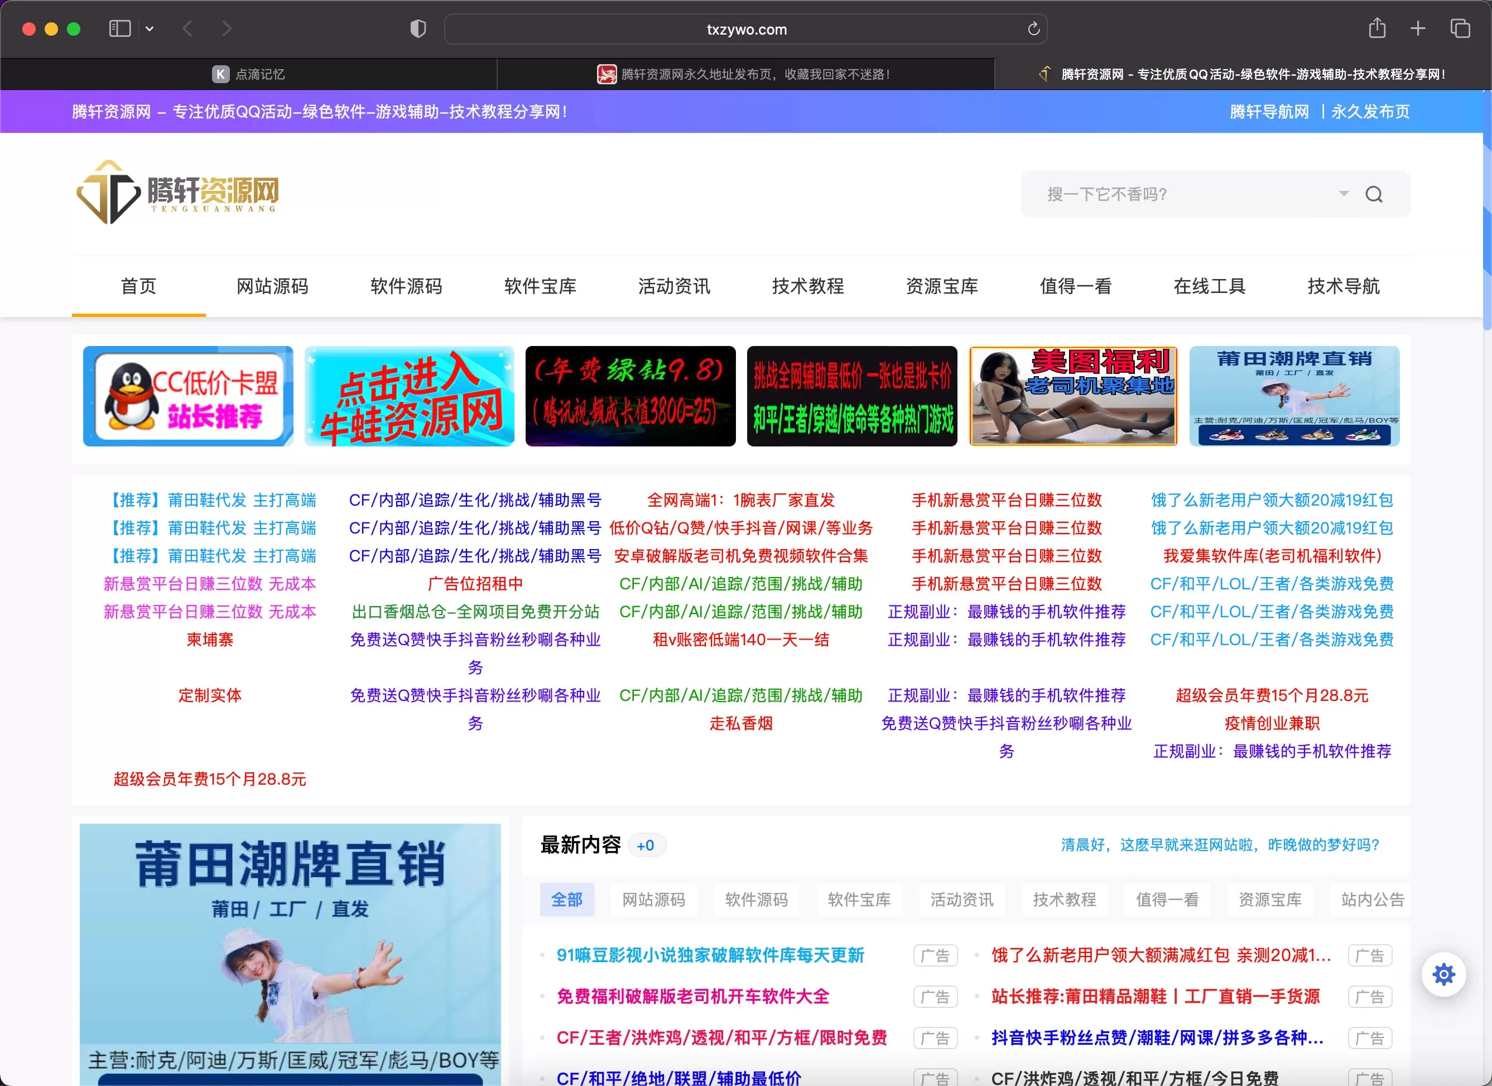Click the large 莆田潮牌直销 sidebar ad
Image resolution: width=1492 pixels, height=1086 pixels.
point(290,954)
